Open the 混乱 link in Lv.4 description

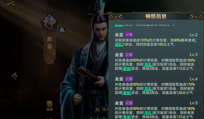[x=148, y=88]
